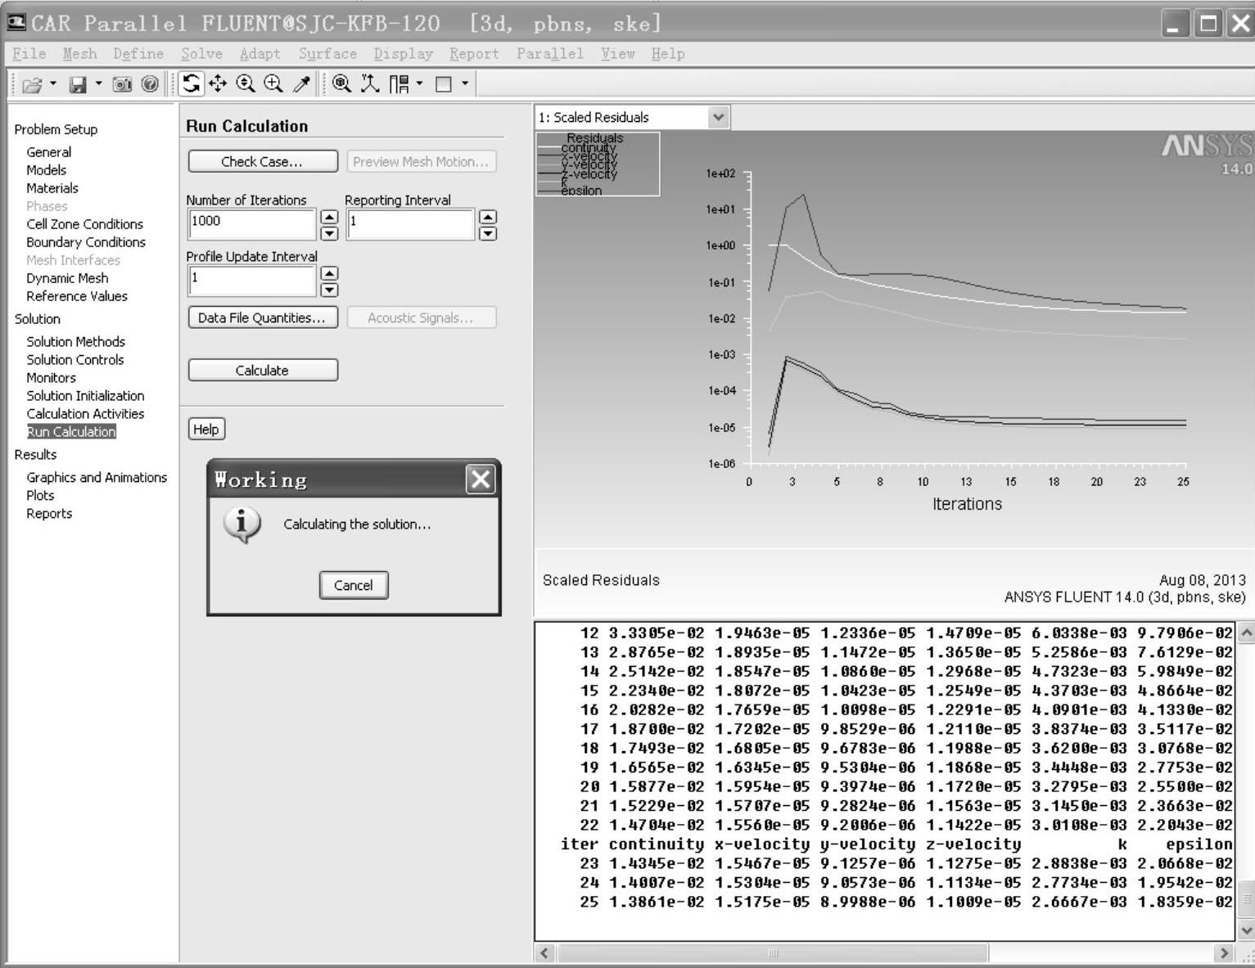Image resolution: width=1255 pixels, height=968 pixels.
Task: Click the fit to window icon
Action: (x=342, y=83)
